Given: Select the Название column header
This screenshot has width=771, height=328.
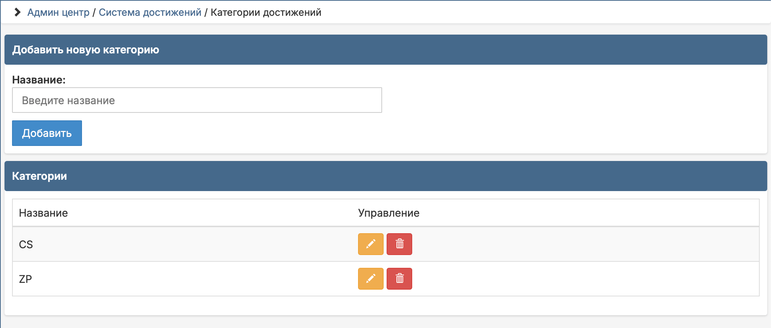Looking at the screenshot, I should (43, 213).
